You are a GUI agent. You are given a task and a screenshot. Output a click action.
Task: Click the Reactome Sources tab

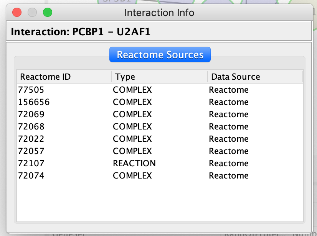(x=160, y=55)
